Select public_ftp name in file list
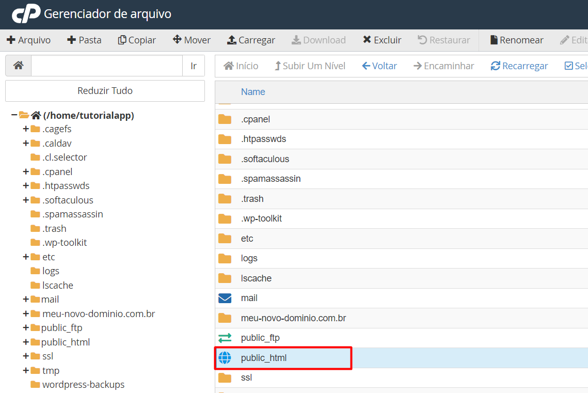 (260, 338)
